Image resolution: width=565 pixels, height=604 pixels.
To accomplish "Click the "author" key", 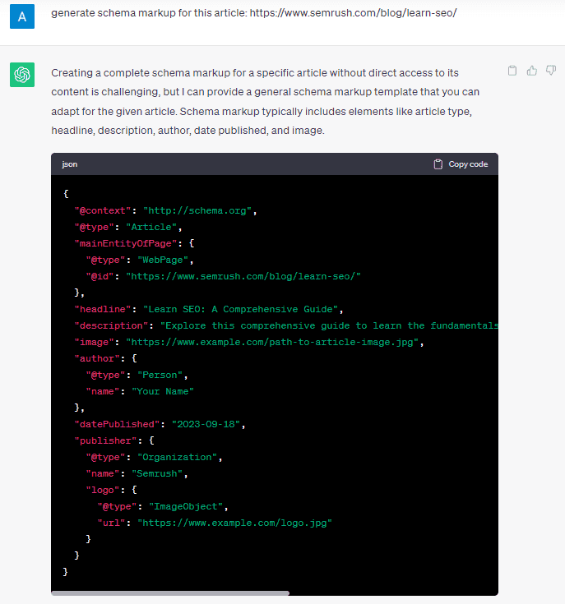I will click(97, 358).
